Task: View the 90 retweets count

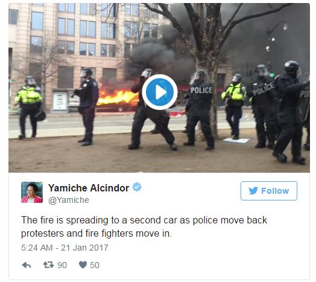Action: [x=62, y=265]
